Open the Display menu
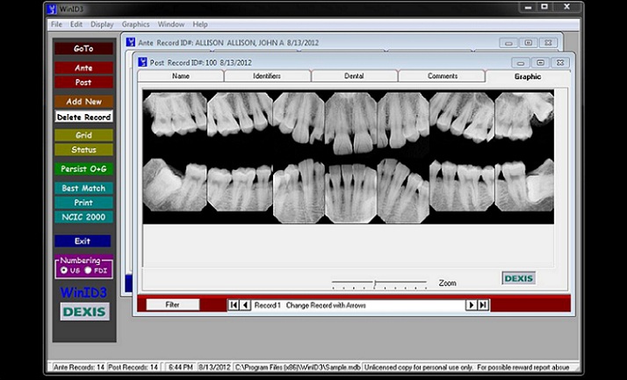Screen dimensions: 627x380 (102, 25)
